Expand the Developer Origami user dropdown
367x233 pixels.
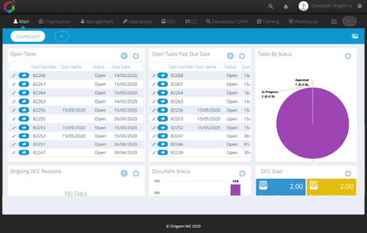coord(331,6)
